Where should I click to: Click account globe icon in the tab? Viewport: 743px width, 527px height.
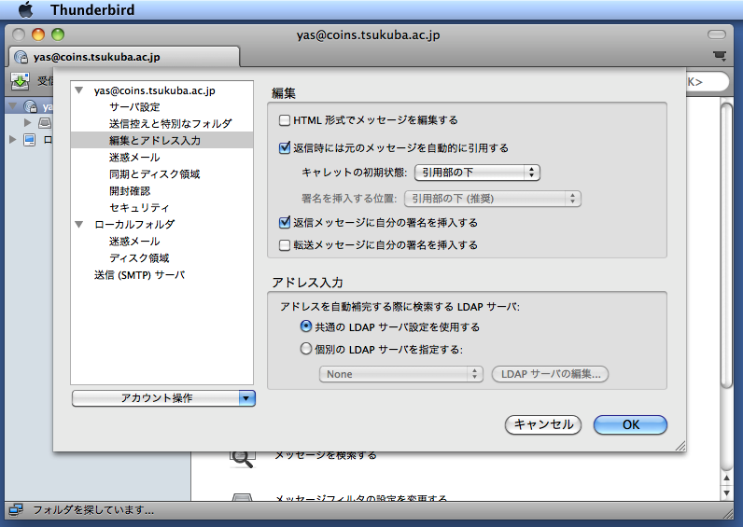21,57
